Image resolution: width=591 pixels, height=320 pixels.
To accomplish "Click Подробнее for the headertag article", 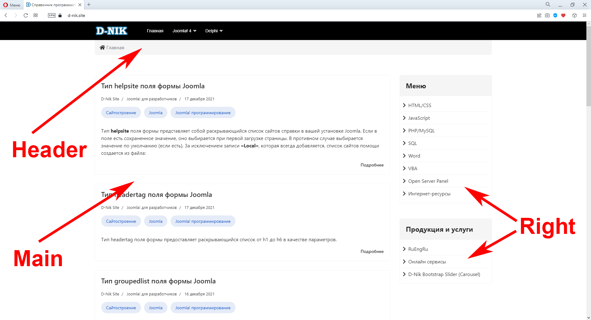I will tap(372, 251).
